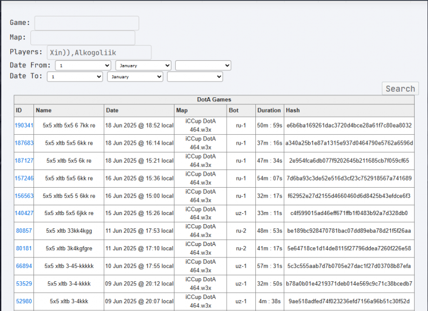Click the DotA Games table title

pyautogui.click(x=214, y=100)
